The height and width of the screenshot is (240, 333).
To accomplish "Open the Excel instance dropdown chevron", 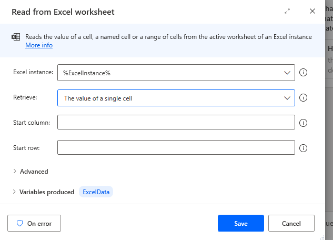I will 287,73.
